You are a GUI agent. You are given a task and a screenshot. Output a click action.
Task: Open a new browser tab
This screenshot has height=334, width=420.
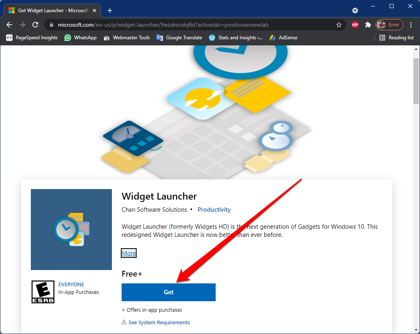tap(110, 11)
